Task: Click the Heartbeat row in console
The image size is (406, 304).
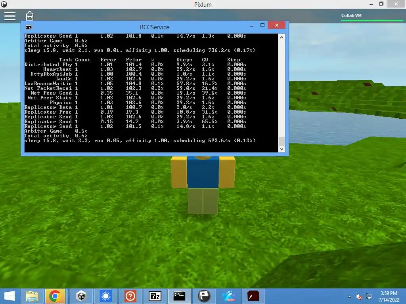Action: 135,69
